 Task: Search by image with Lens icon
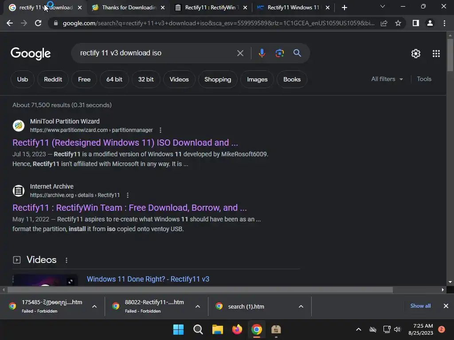[279, 53]
